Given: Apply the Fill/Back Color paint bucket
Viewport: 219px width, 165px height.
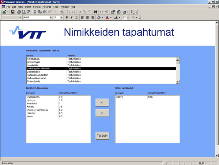Looking at the screenshot, I should coord(99,18).
